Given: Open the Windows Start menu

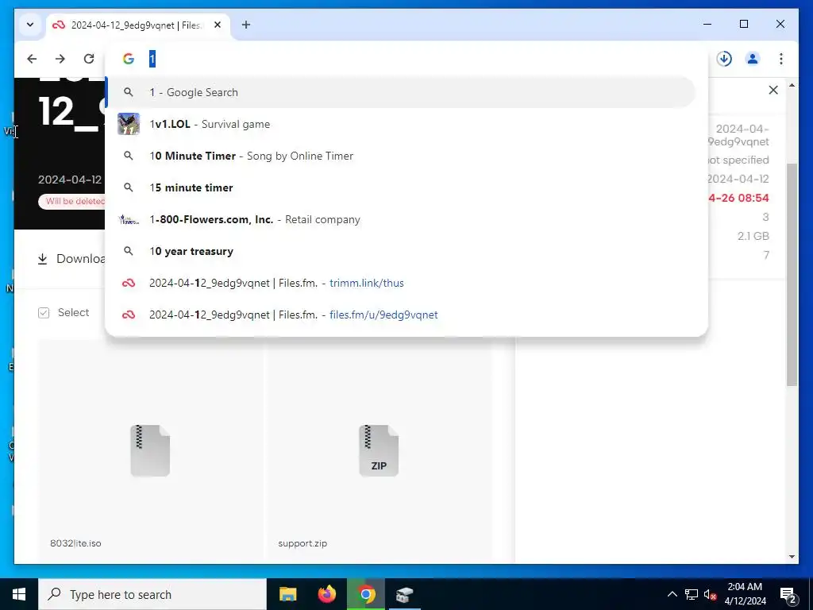Looking at the screenshot, I should (x=19, y=594).
